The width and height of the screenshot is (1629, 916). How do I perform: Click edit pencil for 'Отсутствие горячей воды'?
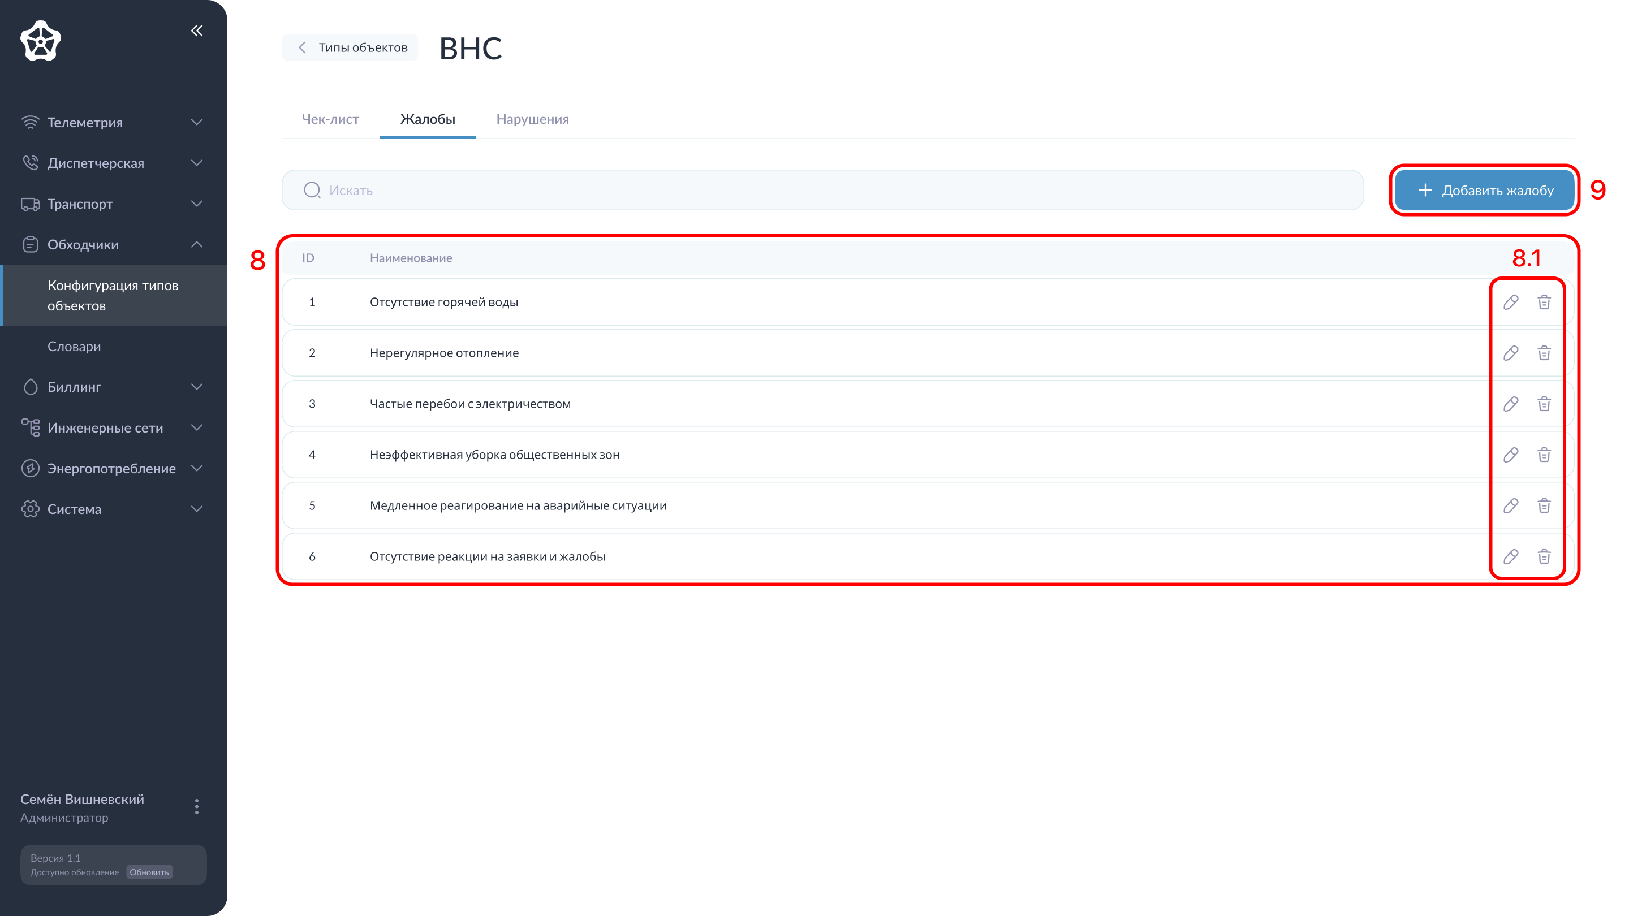point(1511,302)
